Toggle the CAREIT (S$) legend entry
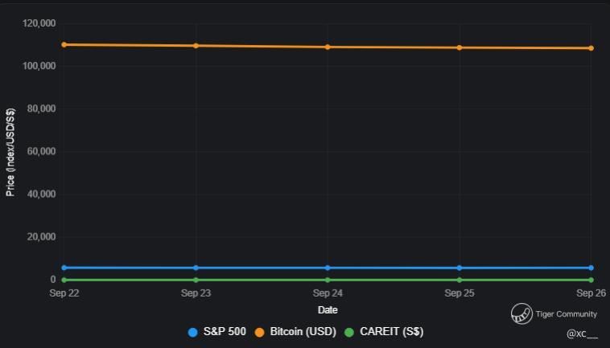610x348 pixels. point(384,332)
